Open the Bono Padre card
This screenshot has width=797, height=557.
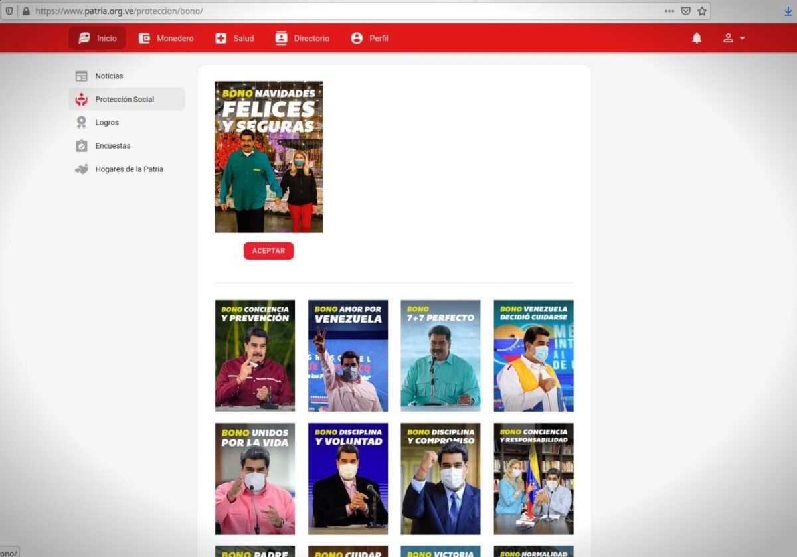tap(255, 552)
